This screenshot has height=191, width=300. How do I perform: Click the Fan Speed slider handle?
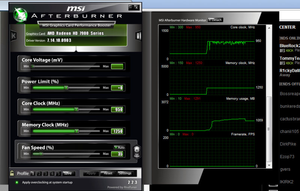pos(41,154)
